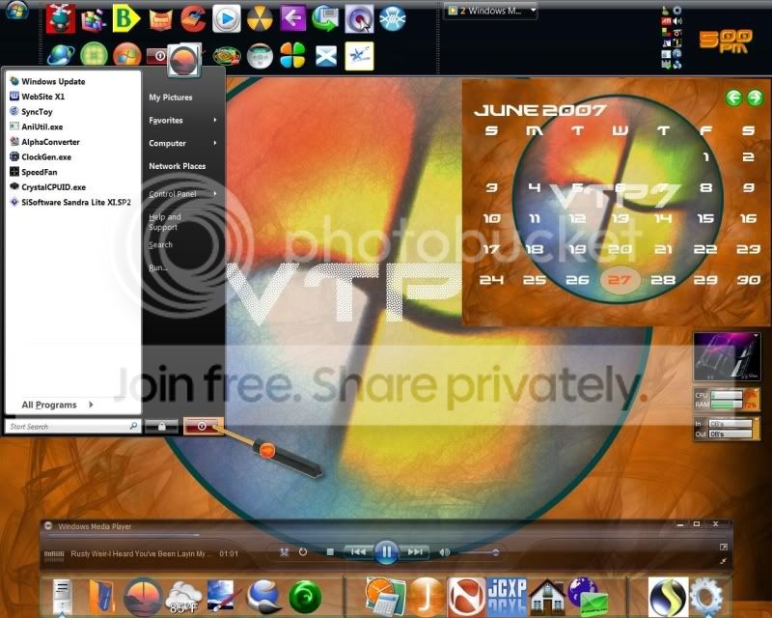Open the four-color clover icon
The image size is (772, 618).
(292, 55)
